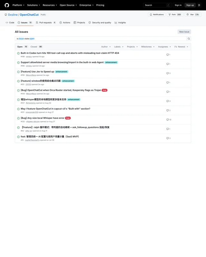This screenshot has height=257, width=206.
Task: Open the Assignees filter dropdown
Action: (164, 47)
